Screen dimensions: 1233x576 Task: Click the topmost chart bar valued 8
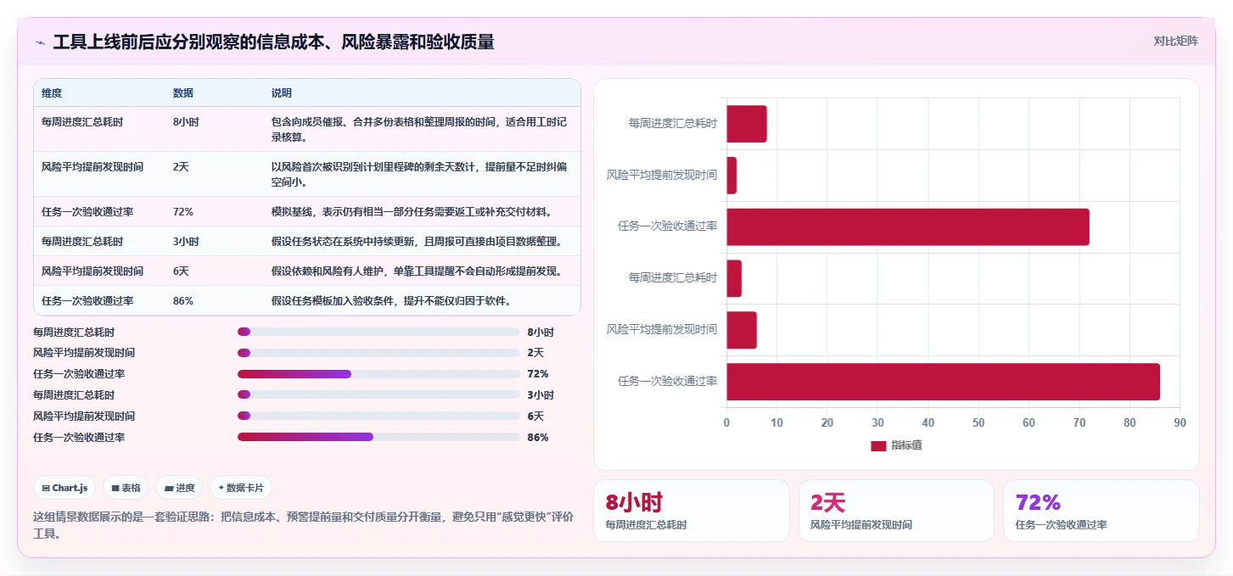tap(746, 124)
